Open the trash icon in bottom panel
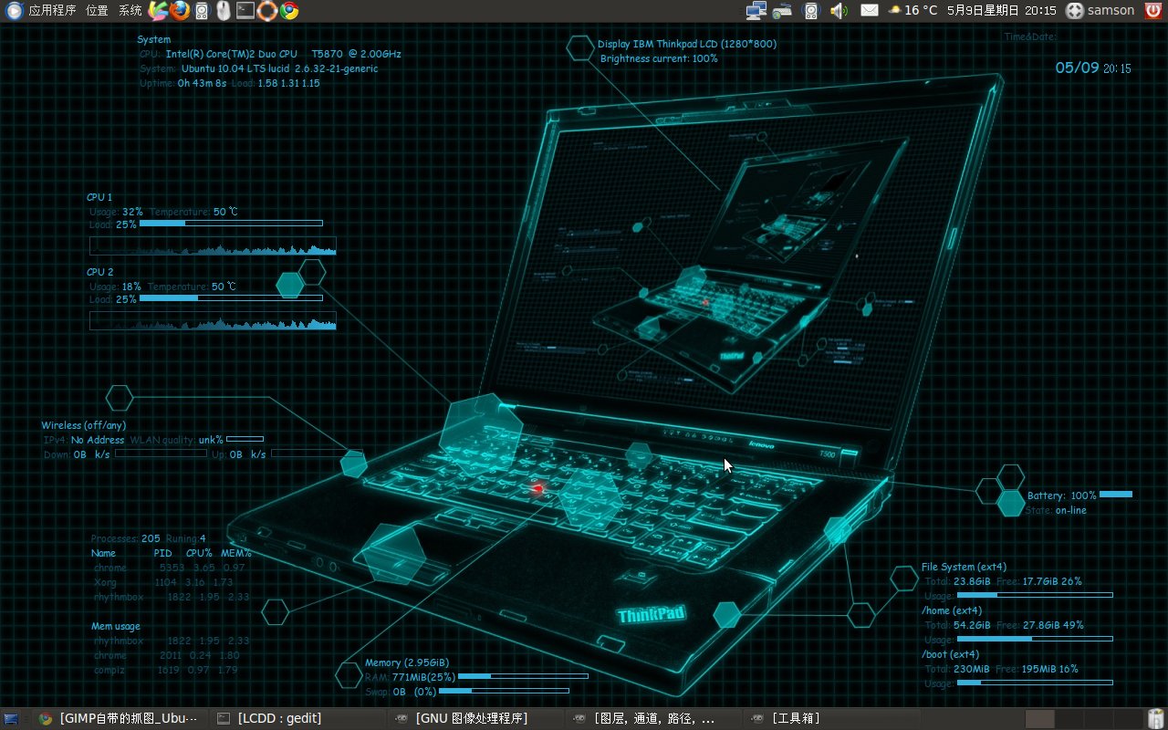The width and height of the screenshot is (1168, 730). (x=1155, y=718)
